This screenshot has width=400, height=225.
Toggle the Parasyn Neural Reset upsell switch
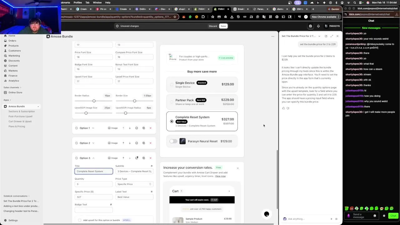(173, 141)
